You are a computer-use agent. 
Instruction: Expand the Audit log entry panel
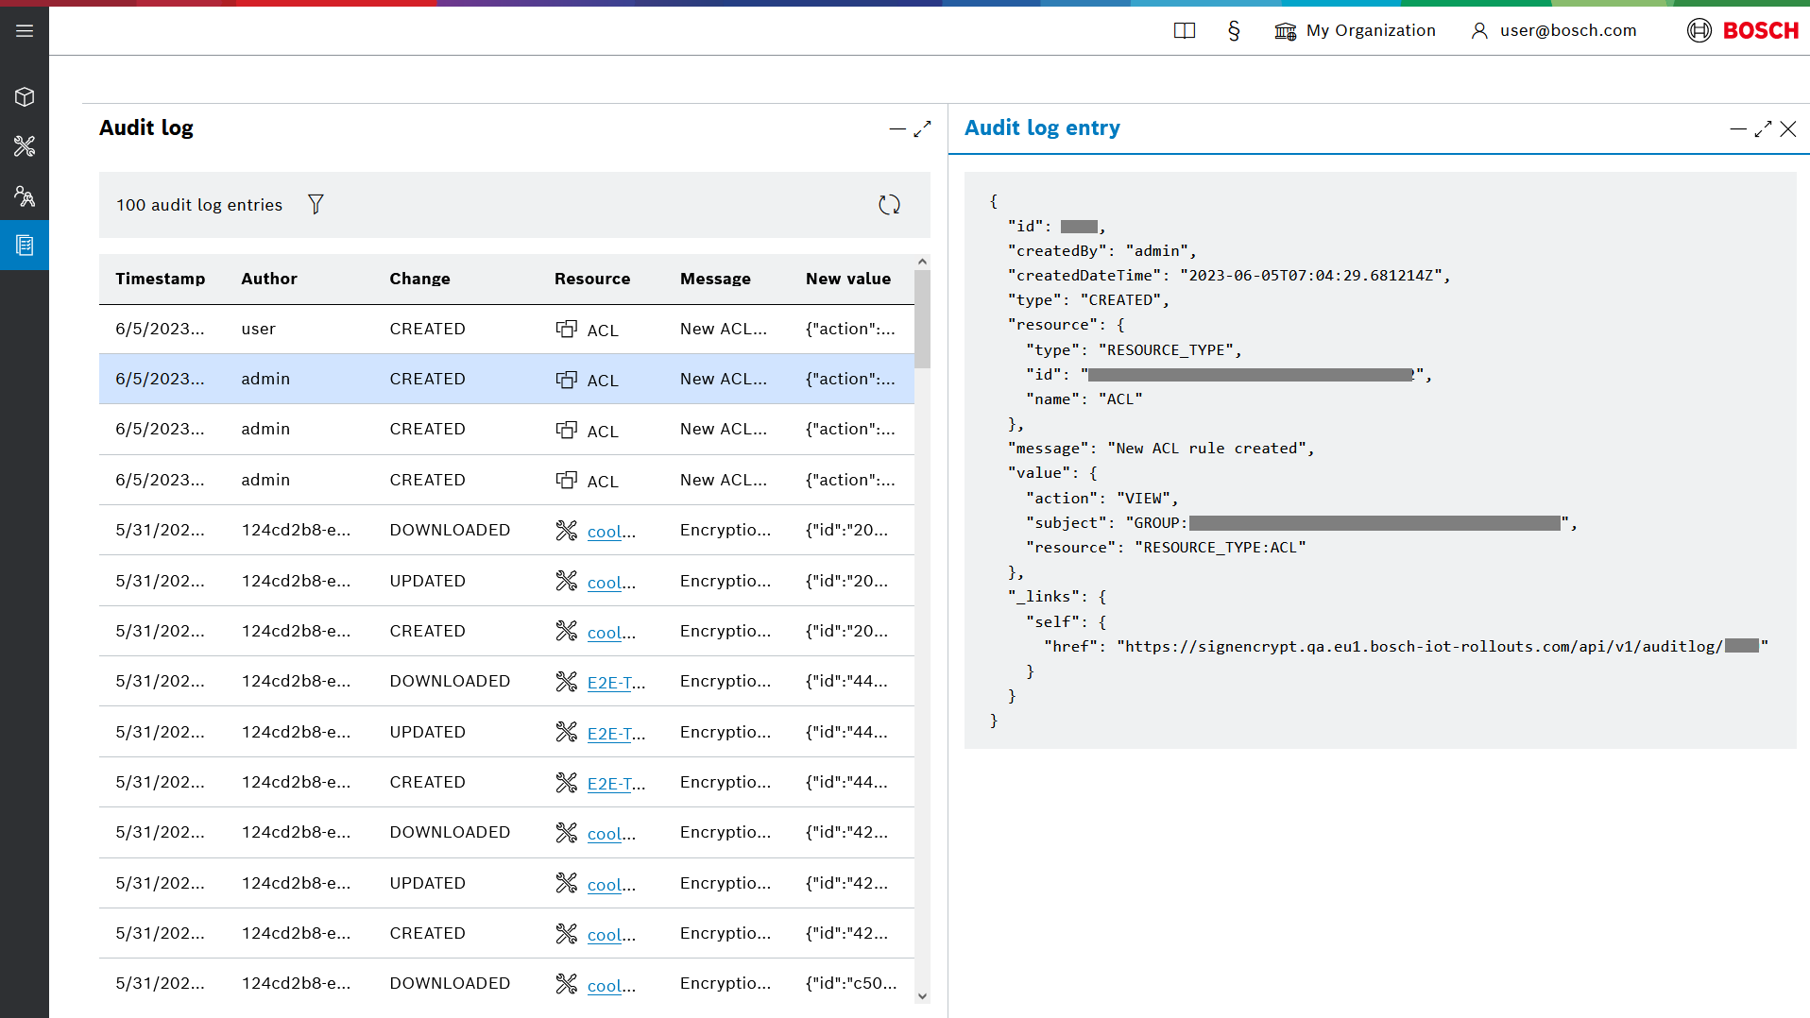(x=1763, y=129)
